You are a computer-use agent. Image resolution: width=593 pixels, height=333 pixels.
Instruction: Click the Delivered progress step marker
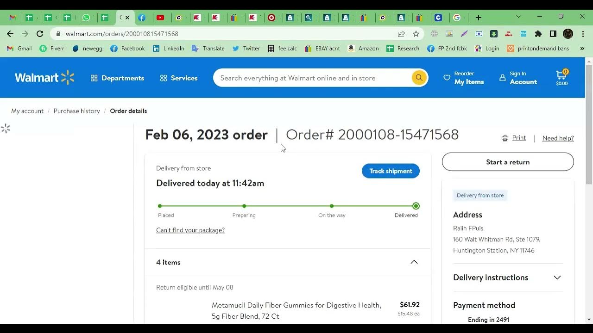click(x=416, y=206)
